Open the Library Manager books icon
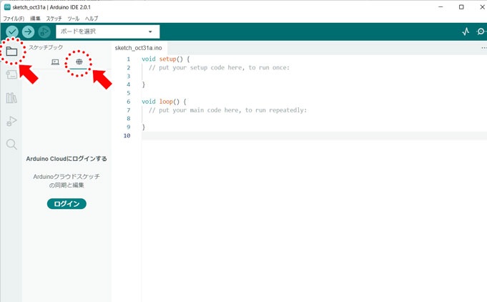 coord(11,98)
